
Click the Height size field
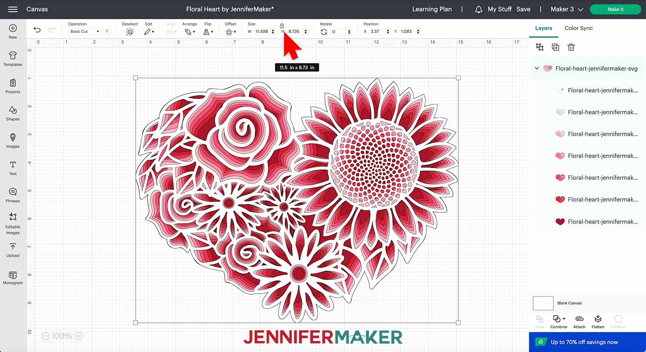point(295,31)
